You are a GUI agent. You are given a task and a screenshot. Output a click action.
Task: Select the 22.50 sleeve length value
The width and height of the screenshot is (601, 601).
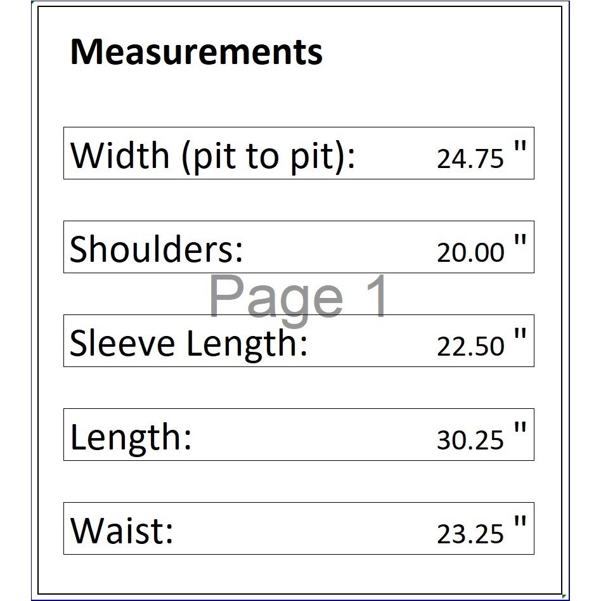point(470,346)
